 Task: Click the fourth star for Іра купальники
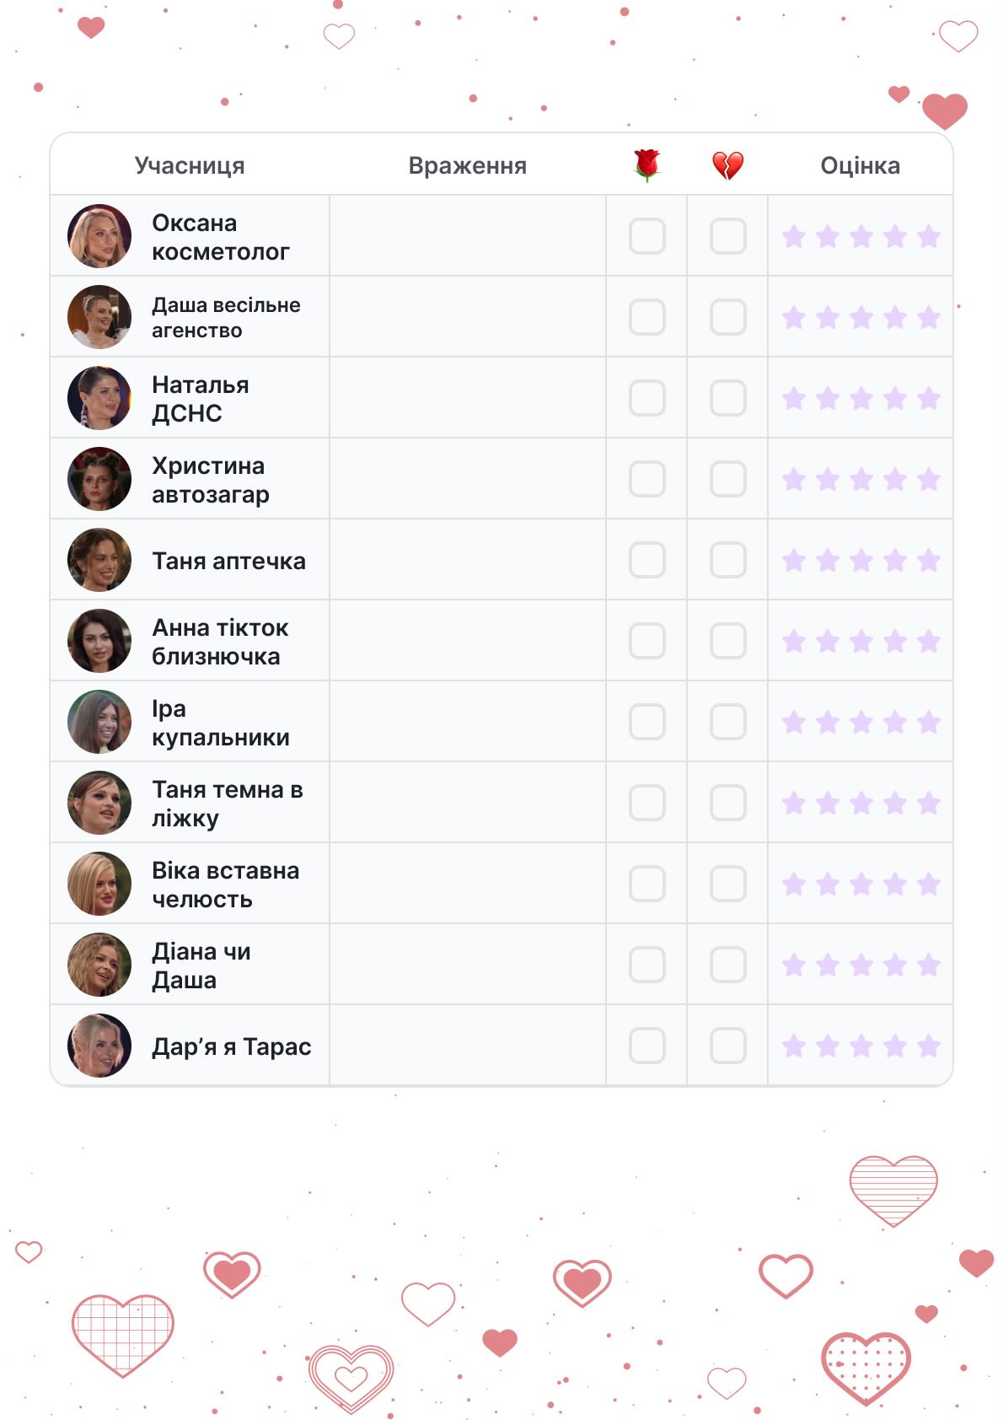pos(894,722)
